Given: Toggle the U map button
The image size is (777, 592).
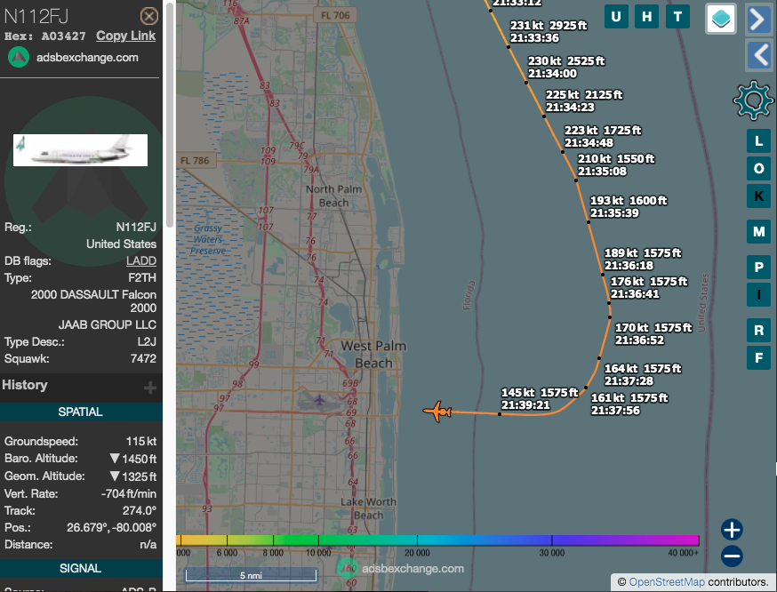Looking at the screenshot, I should 616,17.
